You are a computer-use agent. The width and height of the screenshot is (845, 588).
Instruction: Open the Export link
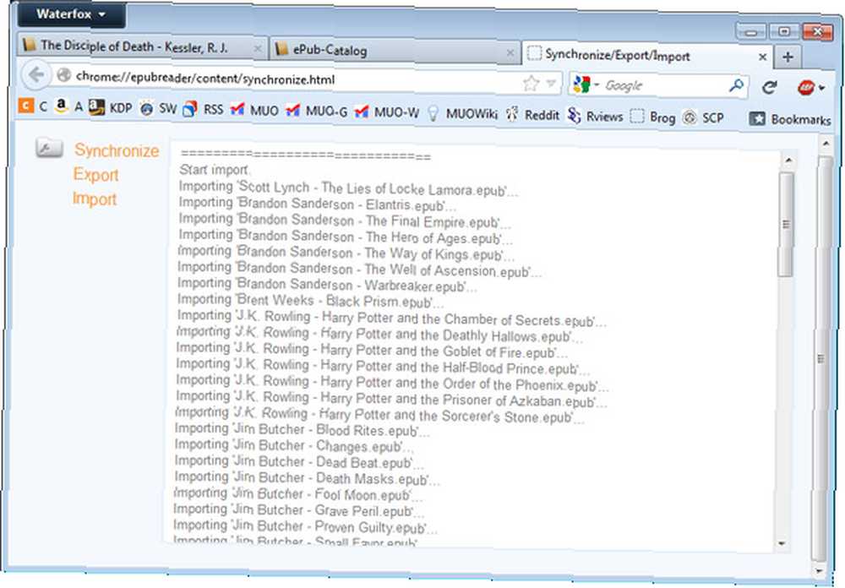click(95, 175)
